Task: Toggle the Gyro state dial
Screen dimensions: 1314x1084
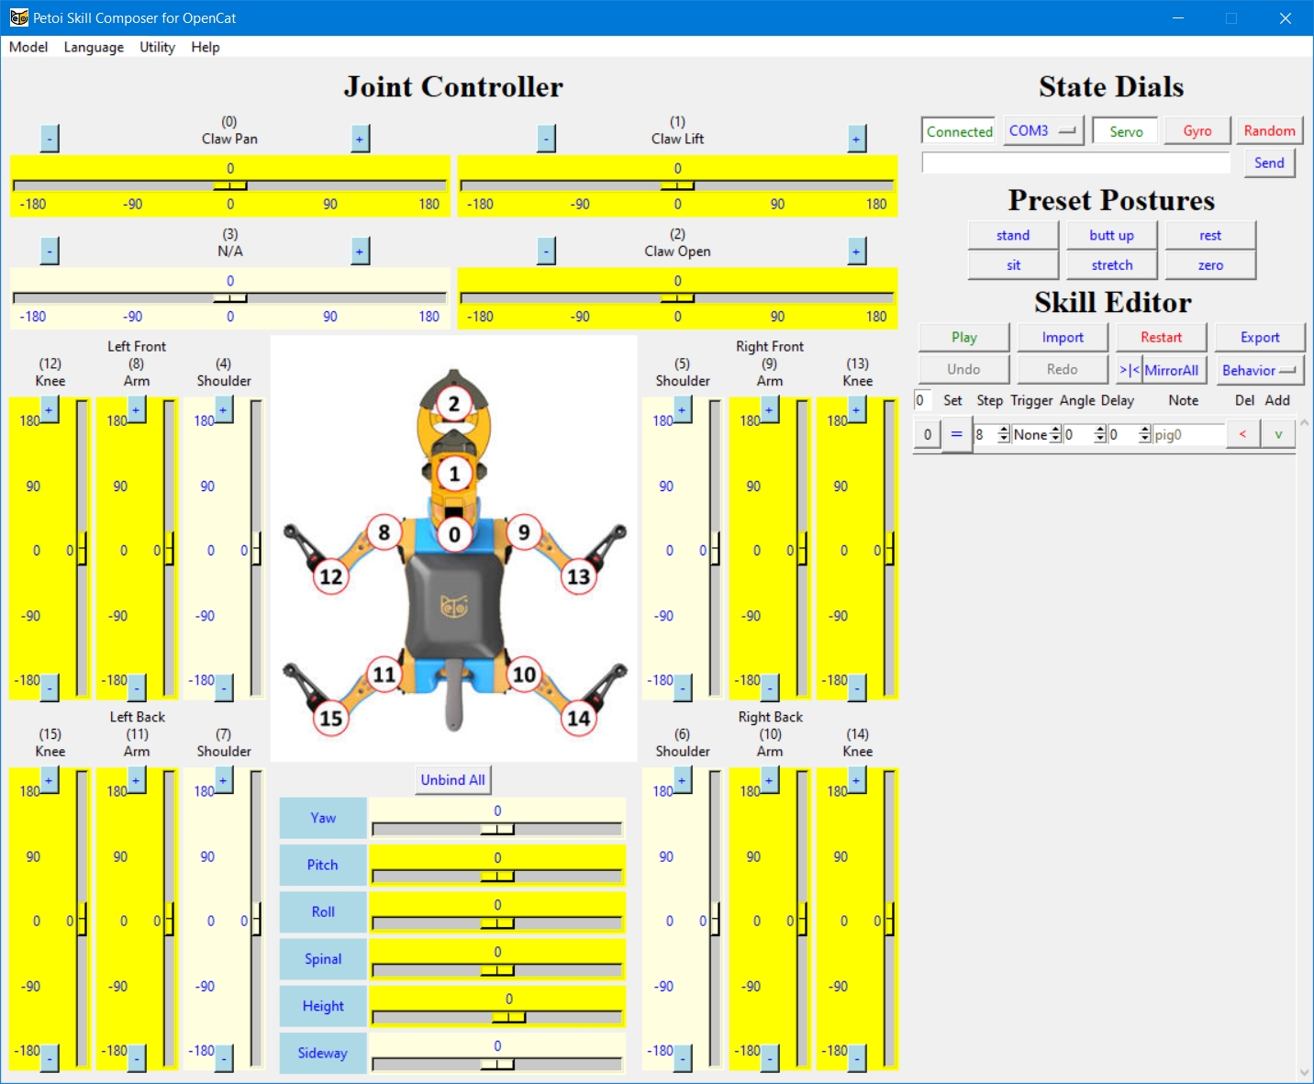Action: (x=1197, y=131)
